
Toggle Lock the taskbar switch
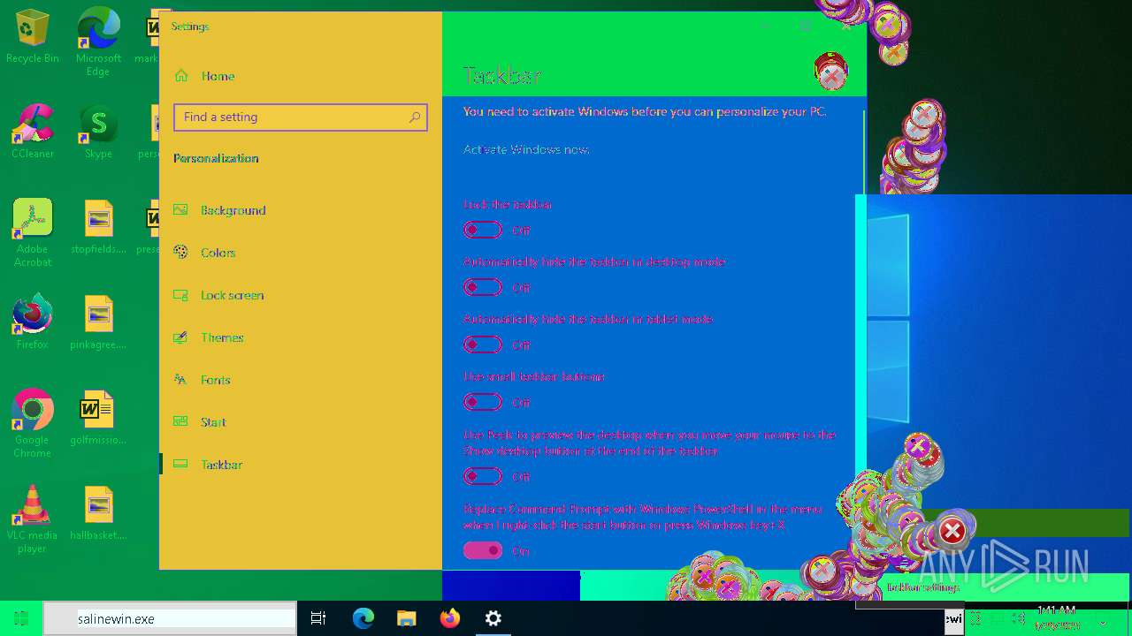click(483, 230)
